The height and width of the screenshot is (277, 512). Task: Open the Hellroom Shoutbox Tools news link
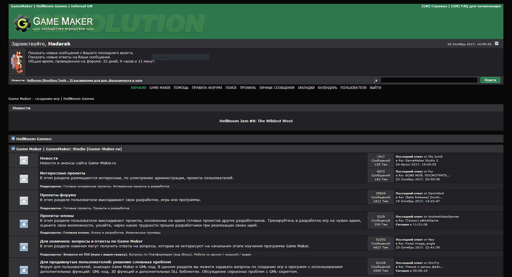pos(84,80)
